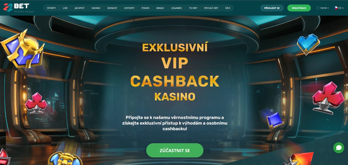This screenshot has width=348, height=165.
Task: Go to the KASINO section
Action: [x=96, y=8]
